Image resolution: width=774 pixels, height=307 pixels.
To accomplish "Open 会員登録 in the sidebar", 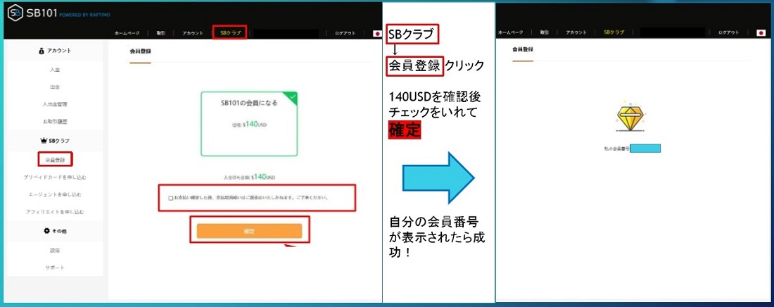I will coord(55,160).
